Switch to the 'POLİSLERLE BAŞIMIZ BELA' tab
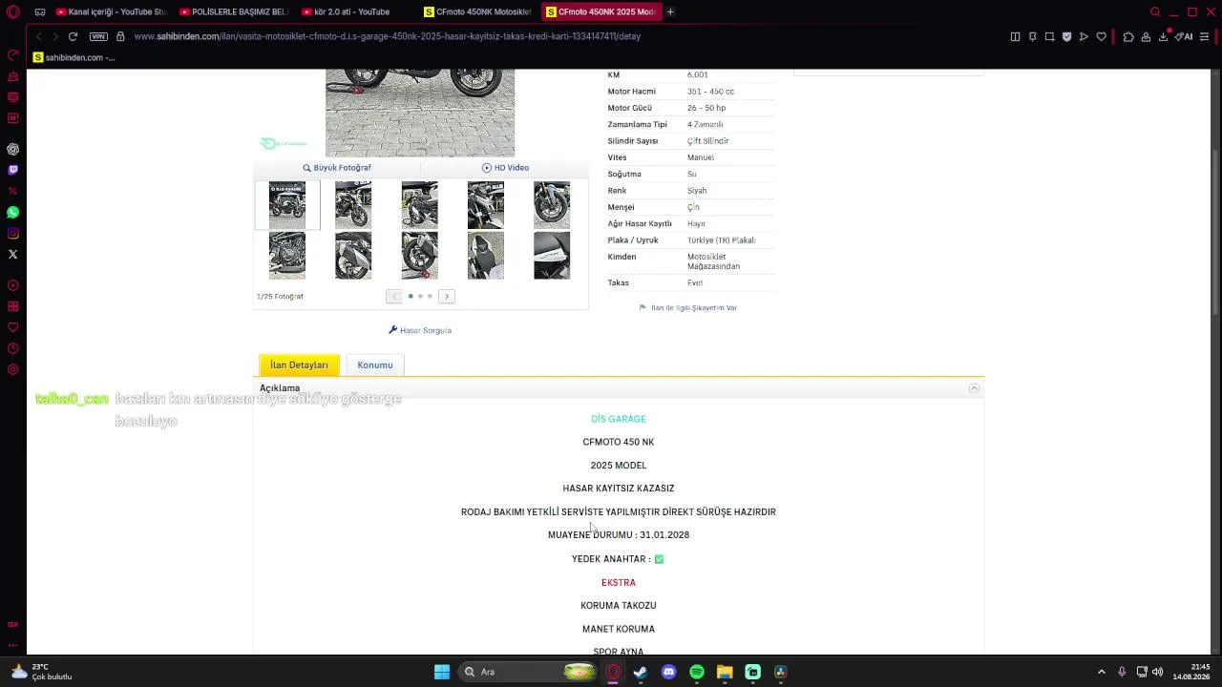1222x687 pixels. 234,11
